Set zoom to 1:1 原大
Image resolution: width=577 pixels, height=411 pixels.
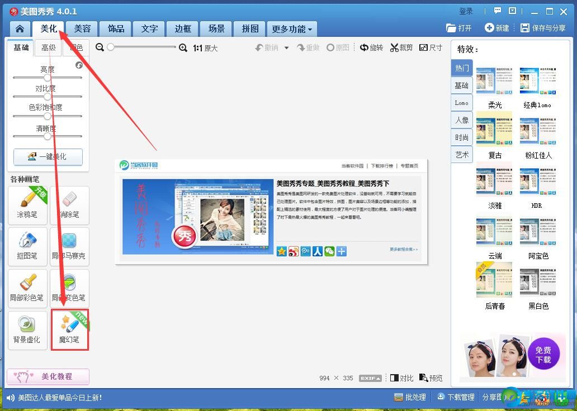tap(205, 48)
